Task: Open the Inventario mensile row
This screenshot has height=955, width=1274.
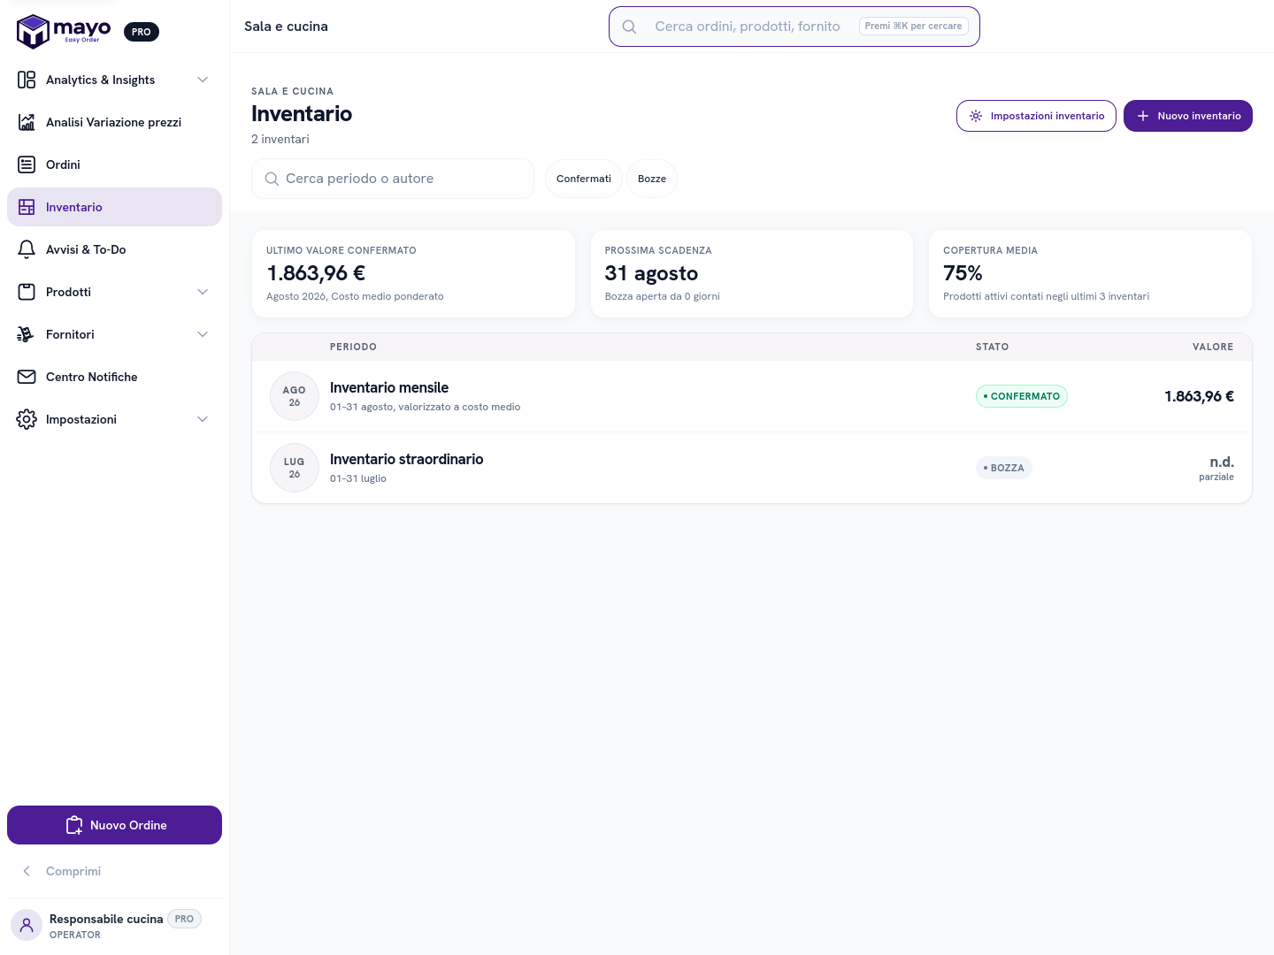Action: click(752, 396)
